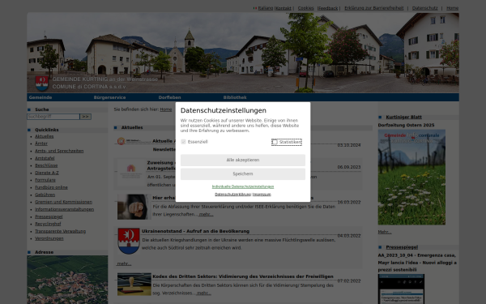The width and height of the screenshot is (486, 304).
Task: Open the Ukrainenotstand article headline
Action: click(195, 231)
